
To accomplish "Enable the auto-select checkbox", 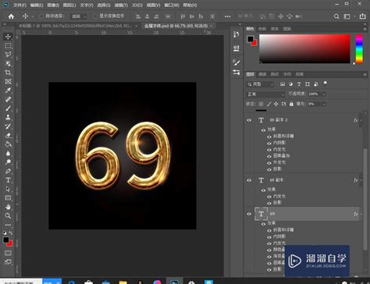I will 41,16.
